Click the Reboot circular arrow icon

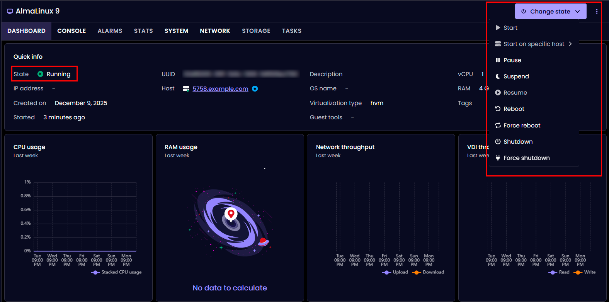(498, 109)
